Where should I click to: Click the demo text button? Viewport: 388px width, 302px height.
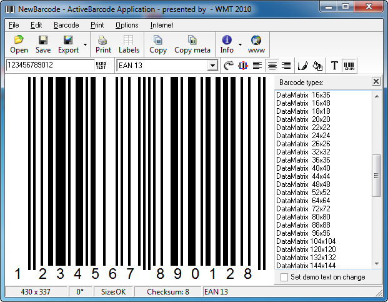(x=101, y=66)
